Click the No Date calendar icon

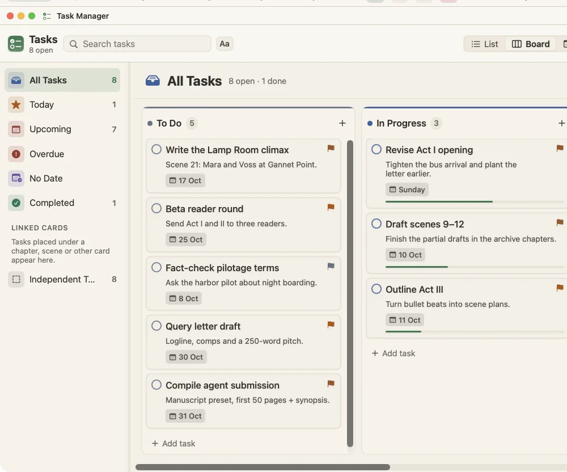(x=16, y=178)
